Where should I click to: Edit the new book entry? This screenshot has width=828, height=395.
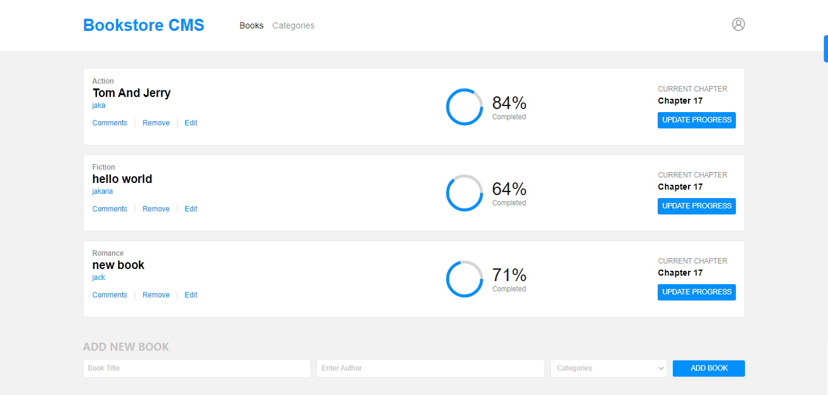tap(191, 295)
